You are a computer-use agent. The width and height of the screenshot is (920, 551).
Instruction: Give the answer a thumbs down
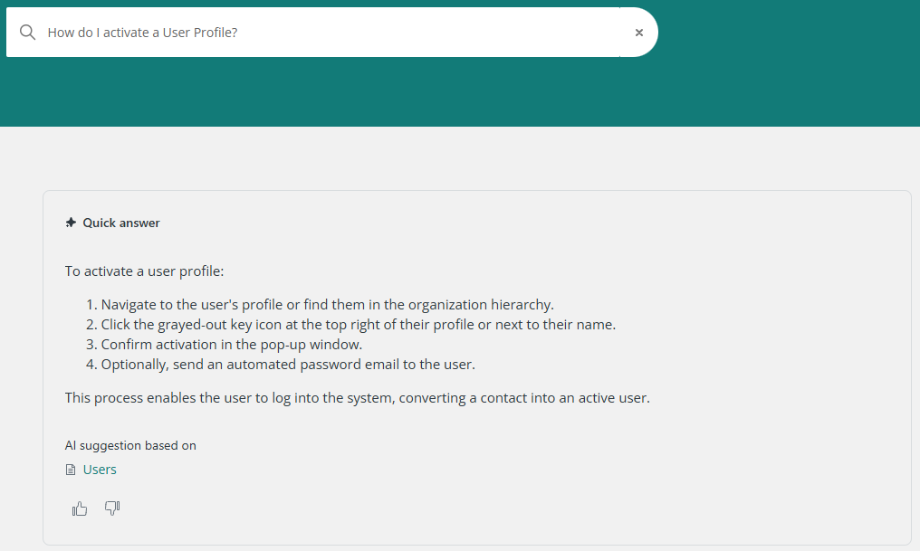click(x=112, y=508)
